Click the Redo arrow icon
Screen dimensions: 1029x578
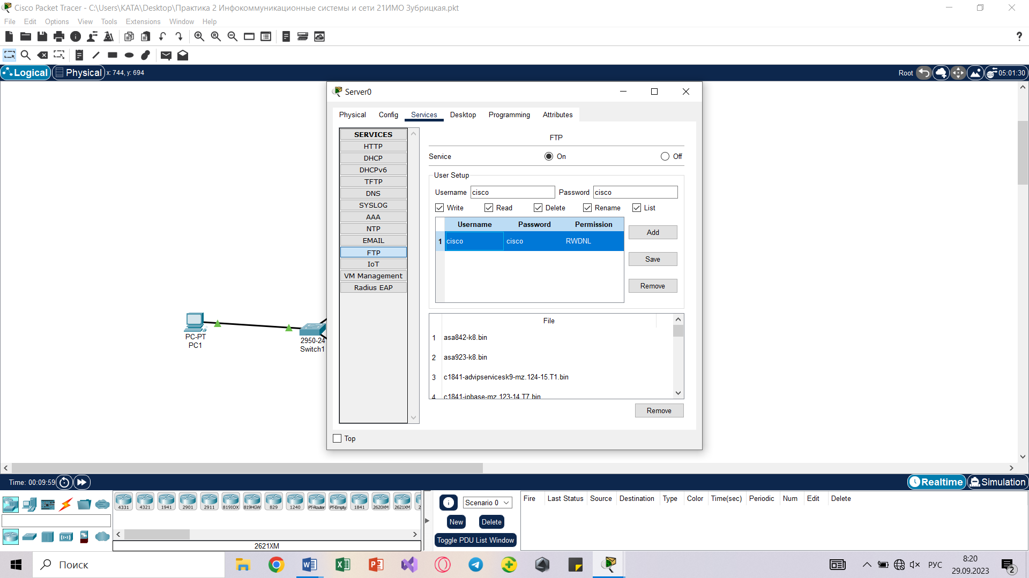179,36
